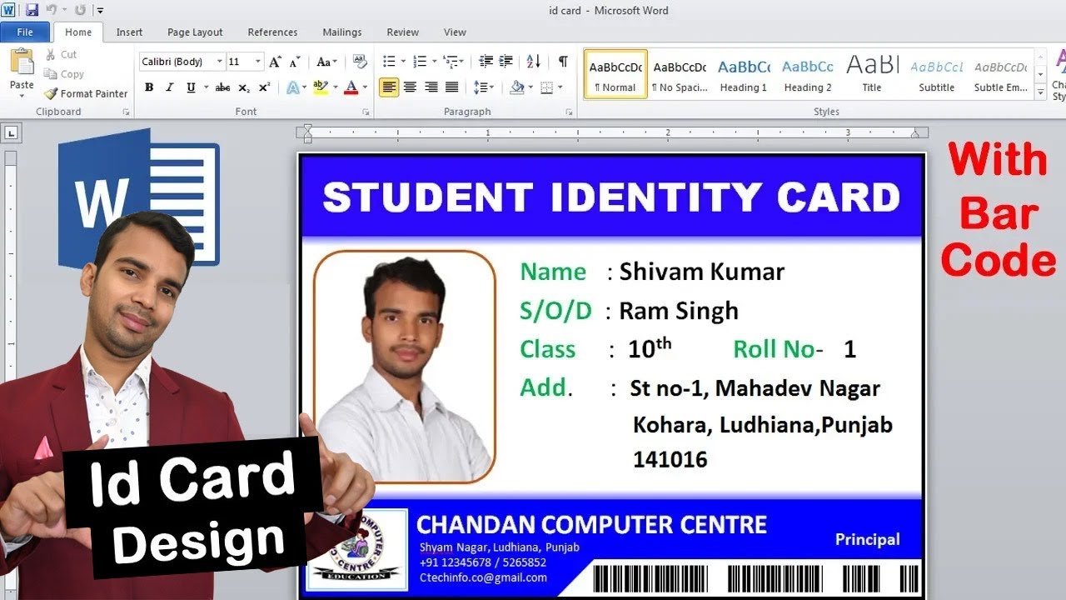The width and height of the screenshot is (1066, 600).
Task: Open the Review tab
Action: point(402,32)
